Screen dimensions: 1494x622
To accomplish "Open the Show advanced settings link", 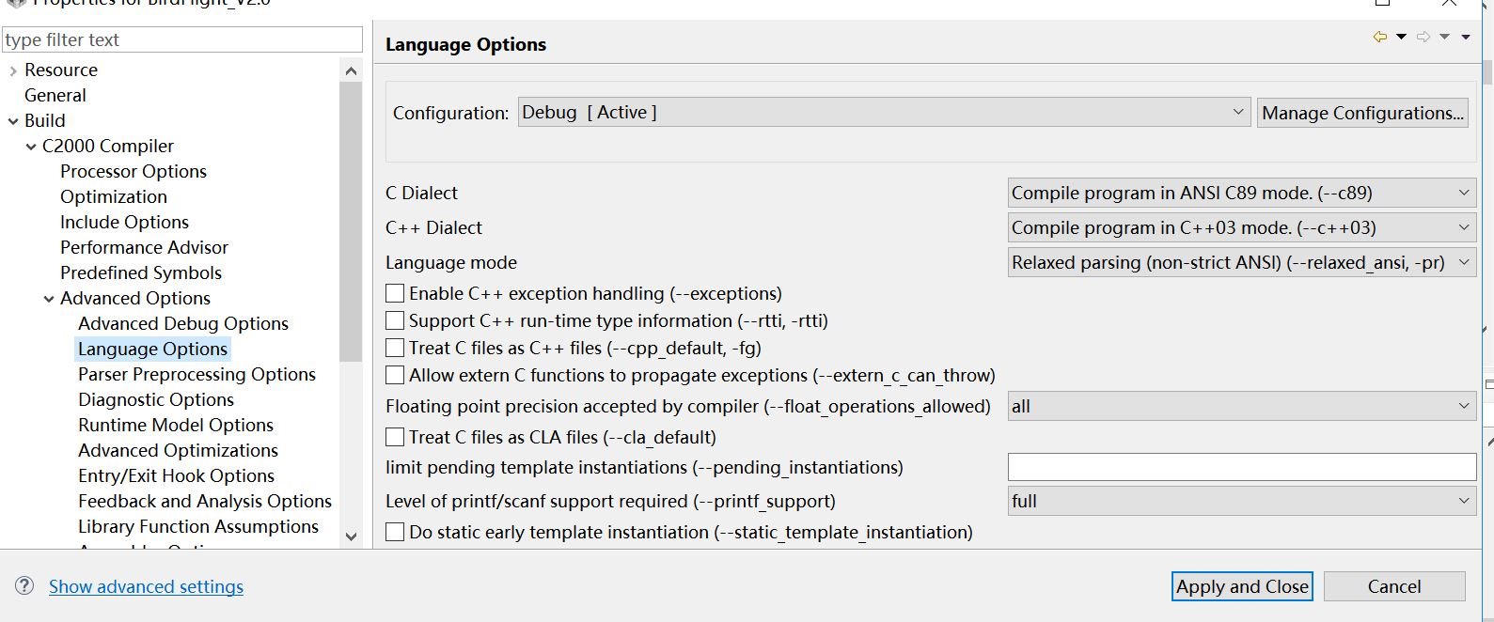I will 146,587.
